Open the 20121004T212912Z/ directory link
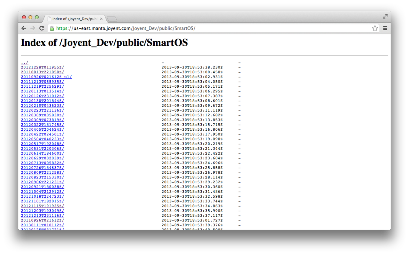Image resolution: width=409 pixels, height=255 pixels. click(x=42, y=192)
